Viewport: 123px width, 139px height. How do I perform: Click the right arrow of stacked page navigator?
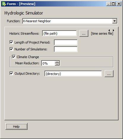114,30
